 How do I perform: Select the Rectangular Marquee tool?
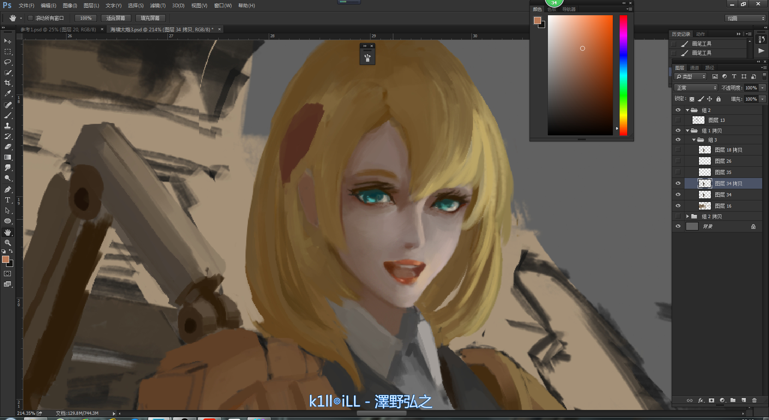8,52
